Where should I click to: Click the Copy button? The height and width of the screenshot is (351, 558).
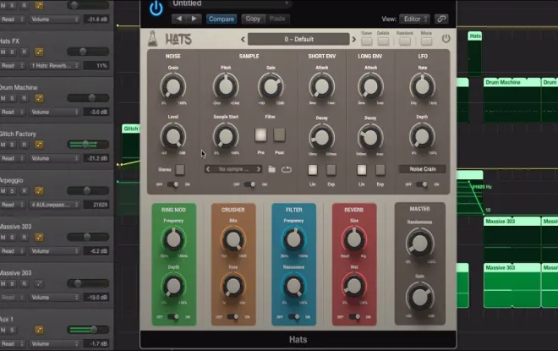[253, 19]
